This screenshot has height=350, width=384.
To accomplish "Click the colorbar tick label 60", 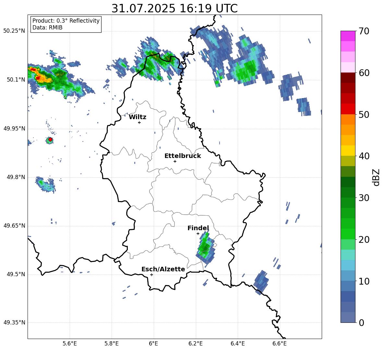I will coord(364,73).
